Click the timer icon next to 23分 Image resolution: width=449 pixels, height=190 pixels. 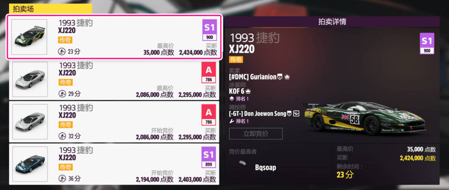click(x=62, y=51)
